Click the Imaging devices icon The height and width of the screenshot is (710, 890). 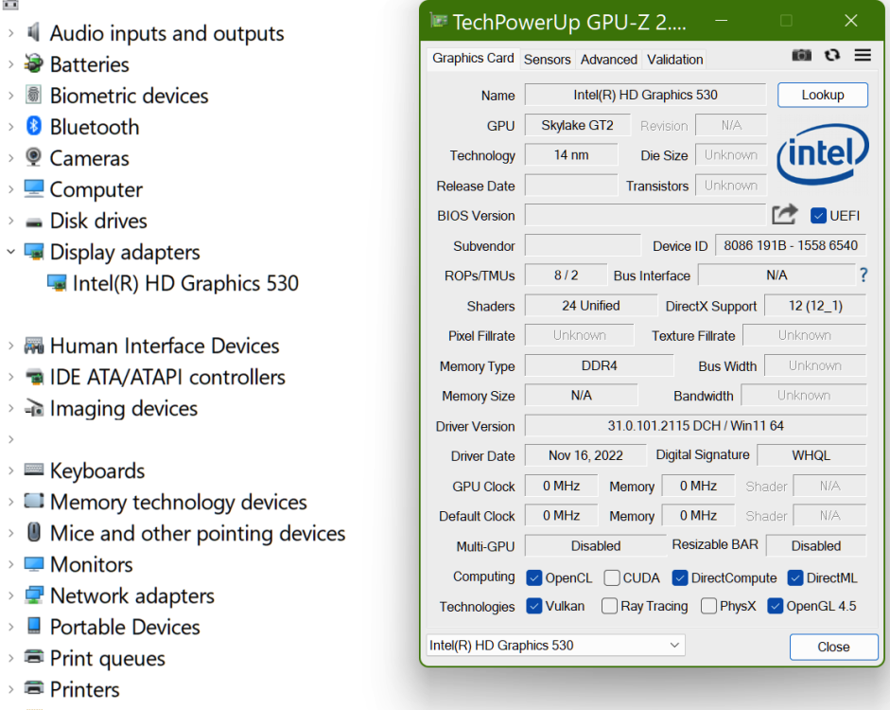[x=34, y=407]
